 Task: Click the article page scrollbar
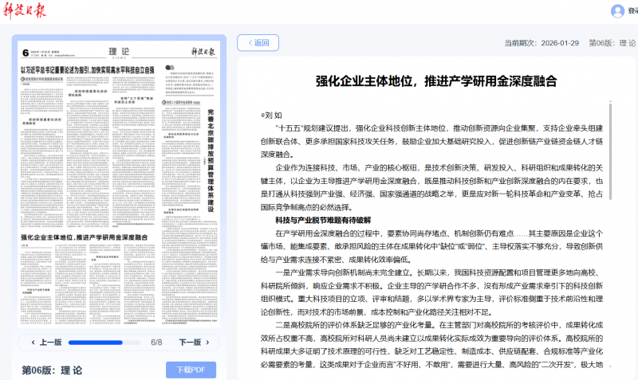point(609,159)
